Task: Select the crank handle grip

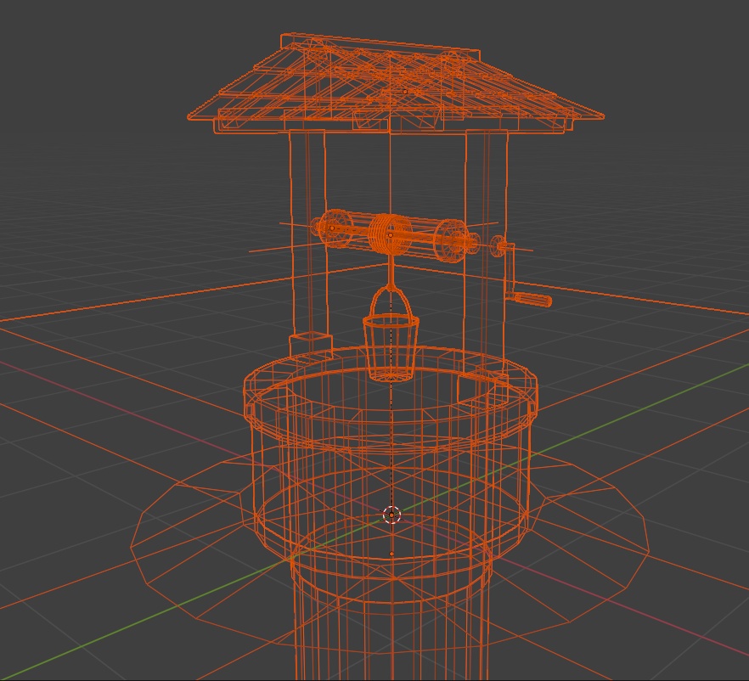Action: coord(533,300)
